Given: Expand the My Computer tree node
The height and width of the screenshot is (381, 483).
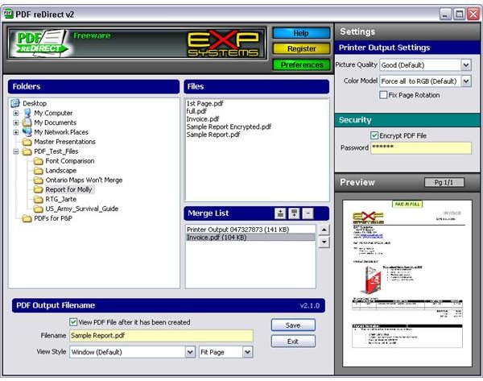Looking at the screenshot, I should [16, 113].
